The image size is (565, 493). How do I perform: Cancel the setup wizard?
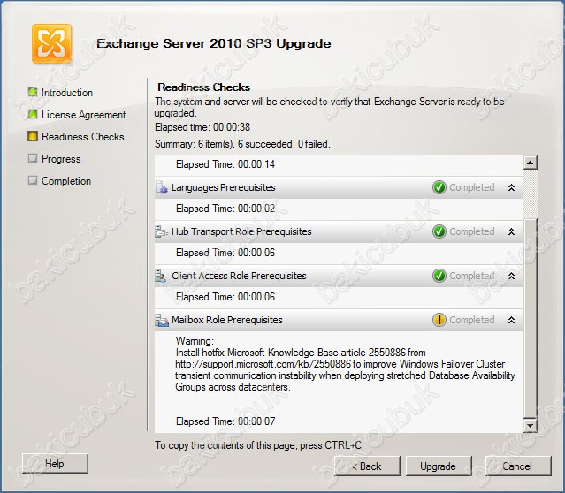coord(517,466)
